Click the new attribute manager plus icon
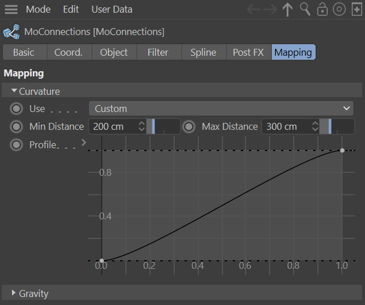 tap(355, 10)
